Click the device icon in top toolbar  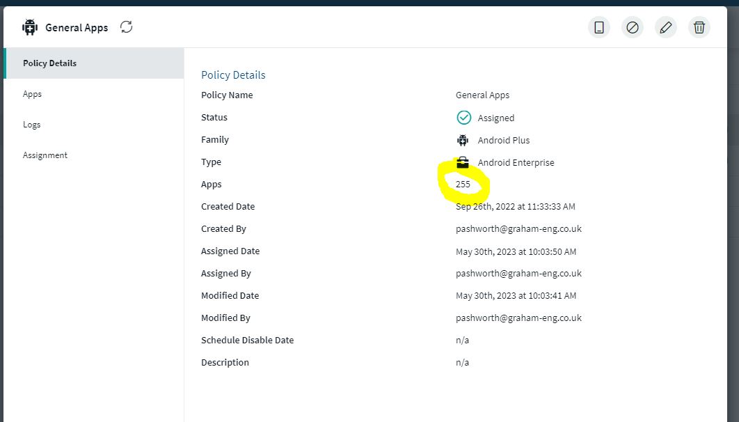598,27
